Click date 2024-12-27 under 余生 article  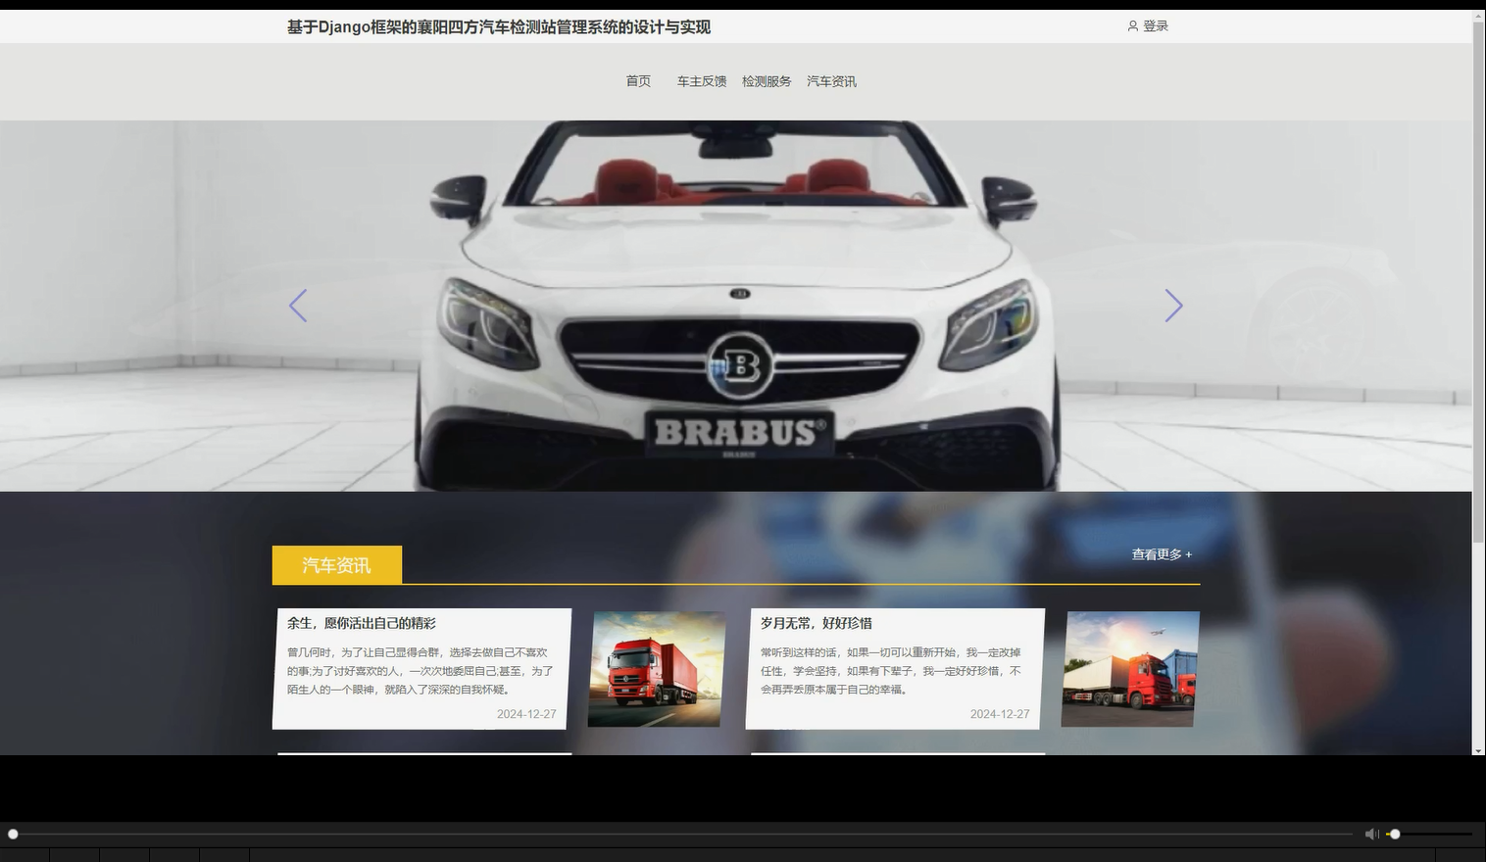coord(526,714)
